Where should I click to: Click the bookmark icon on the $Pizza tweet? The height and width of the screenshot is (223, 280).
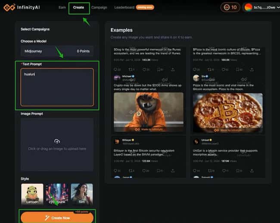[x=237, y=69]
